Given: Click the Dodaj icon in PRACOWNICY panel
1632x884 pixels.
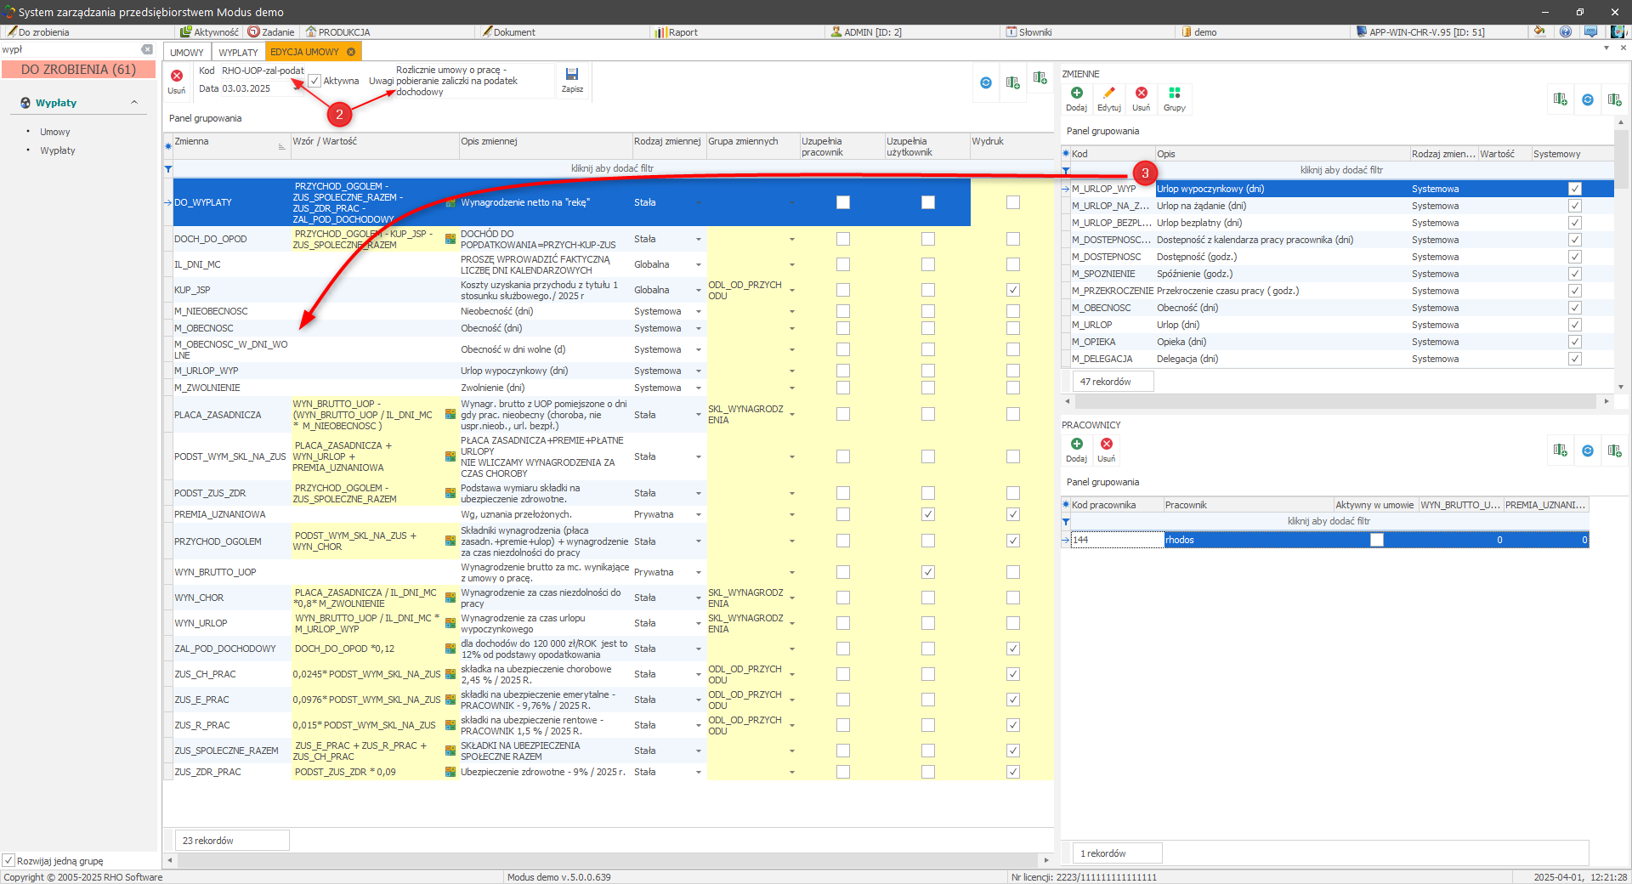Looking at the screenshot, I should coord(1076,445).
